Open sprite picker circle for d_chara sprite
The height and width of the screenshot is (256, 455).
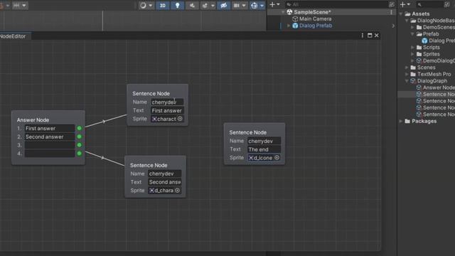coord(177,191)
